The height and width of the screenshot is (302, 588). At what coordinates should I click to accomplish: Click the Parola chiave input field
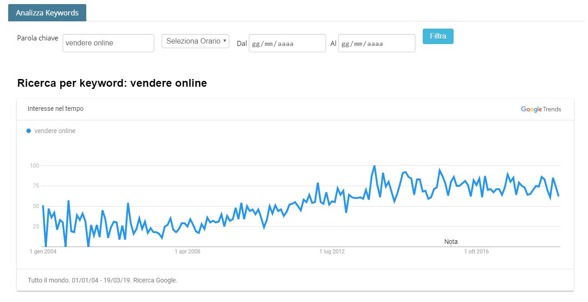point(109,43)
